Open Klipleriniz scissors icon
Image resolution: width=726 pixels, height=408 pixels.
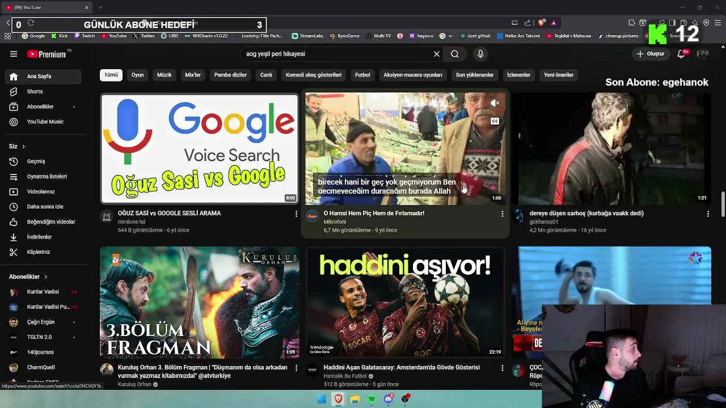point(14,252)
